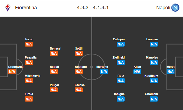Click Boateng's N/A rating badge
This screenshot has height=110, width=183.
point(79,72)
